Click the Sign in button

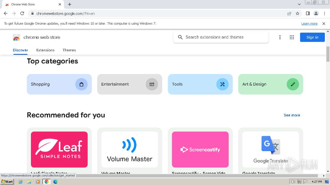pyautogui.click(x=312, y=37)
